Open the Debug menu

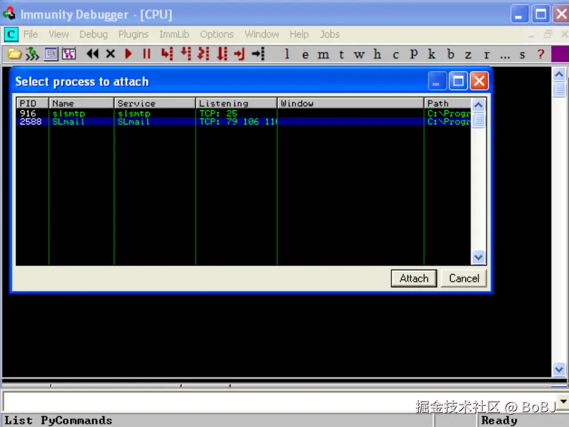click(x=93, y=34)
